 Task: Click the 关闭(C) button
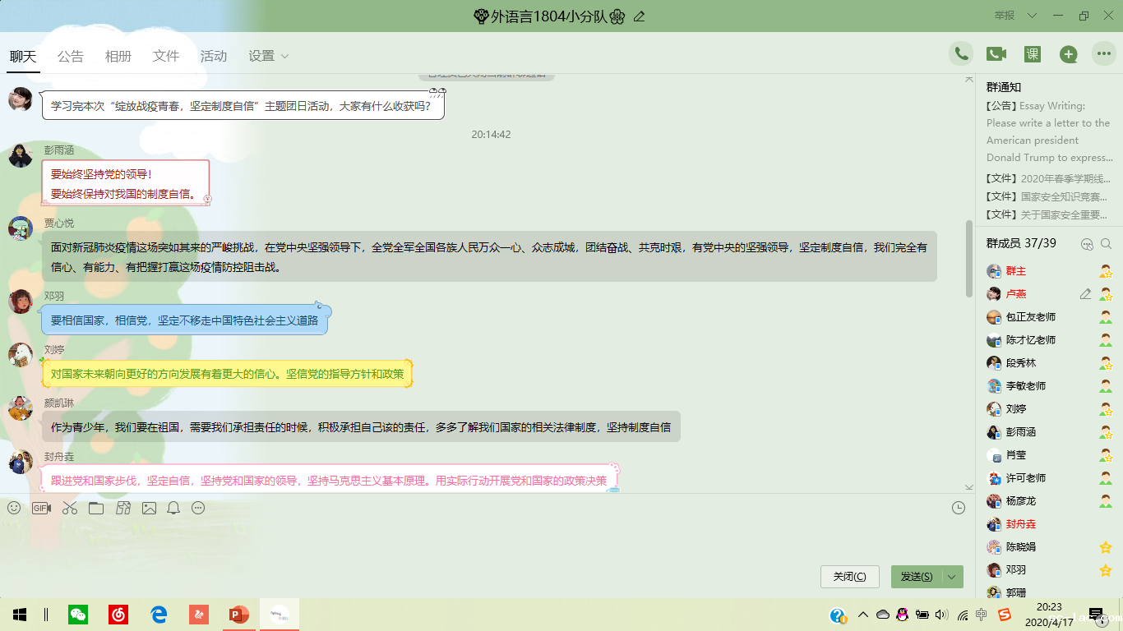(x=849, y=577)
